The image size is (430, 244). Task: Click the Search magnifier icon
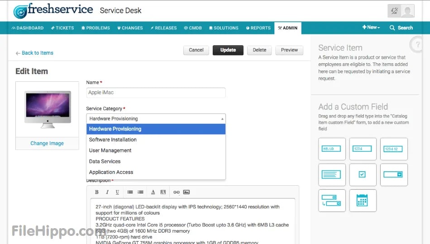(392, 28)
